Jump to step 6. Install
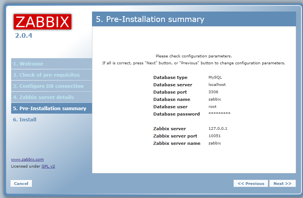The image size is (303, 198). click(25, 119)
